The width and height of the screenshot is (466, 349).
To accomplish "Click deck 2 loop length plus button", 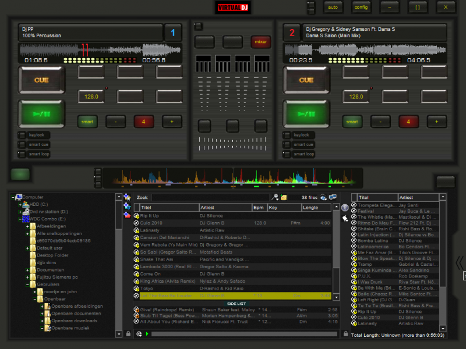I will click(437, 122).
